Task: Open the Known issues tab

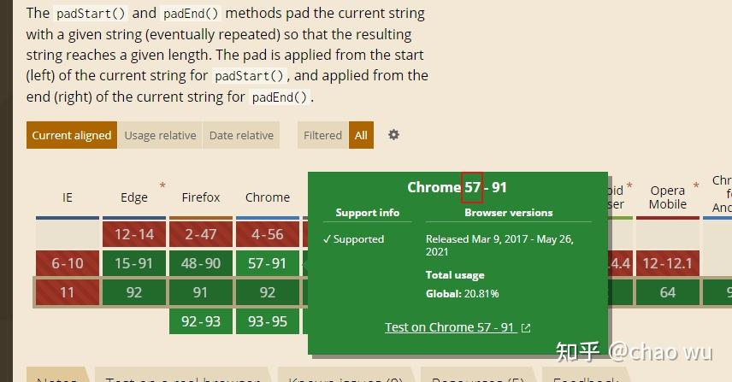Action: [345, 375]
